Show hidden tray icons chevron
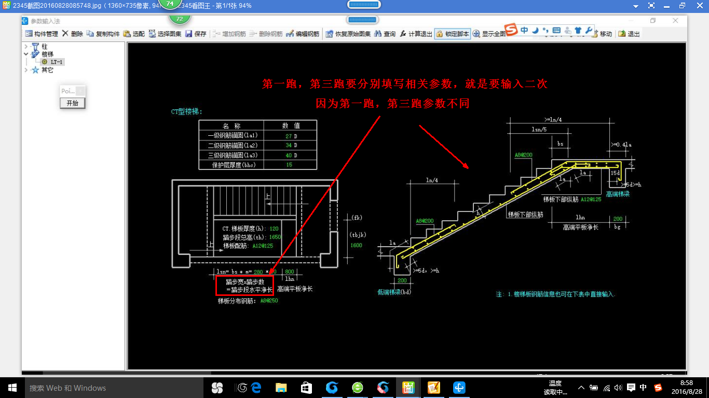The image size is (709, 398). pos(581,388)
